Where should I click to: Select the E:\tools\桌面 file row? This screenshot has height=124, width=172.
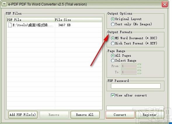click(54, 25)
